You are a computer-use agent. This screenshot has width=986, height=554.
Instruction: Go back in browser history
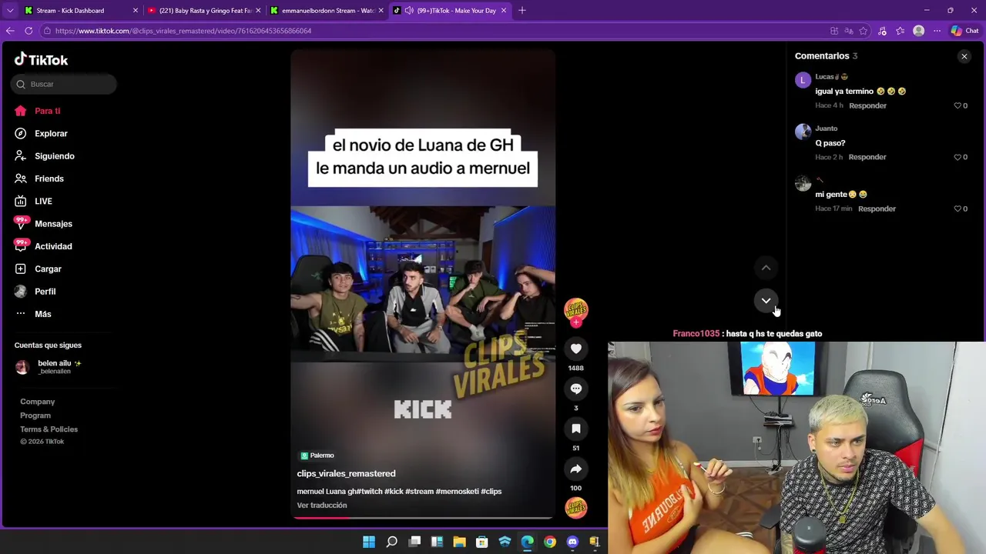point(10,31)
